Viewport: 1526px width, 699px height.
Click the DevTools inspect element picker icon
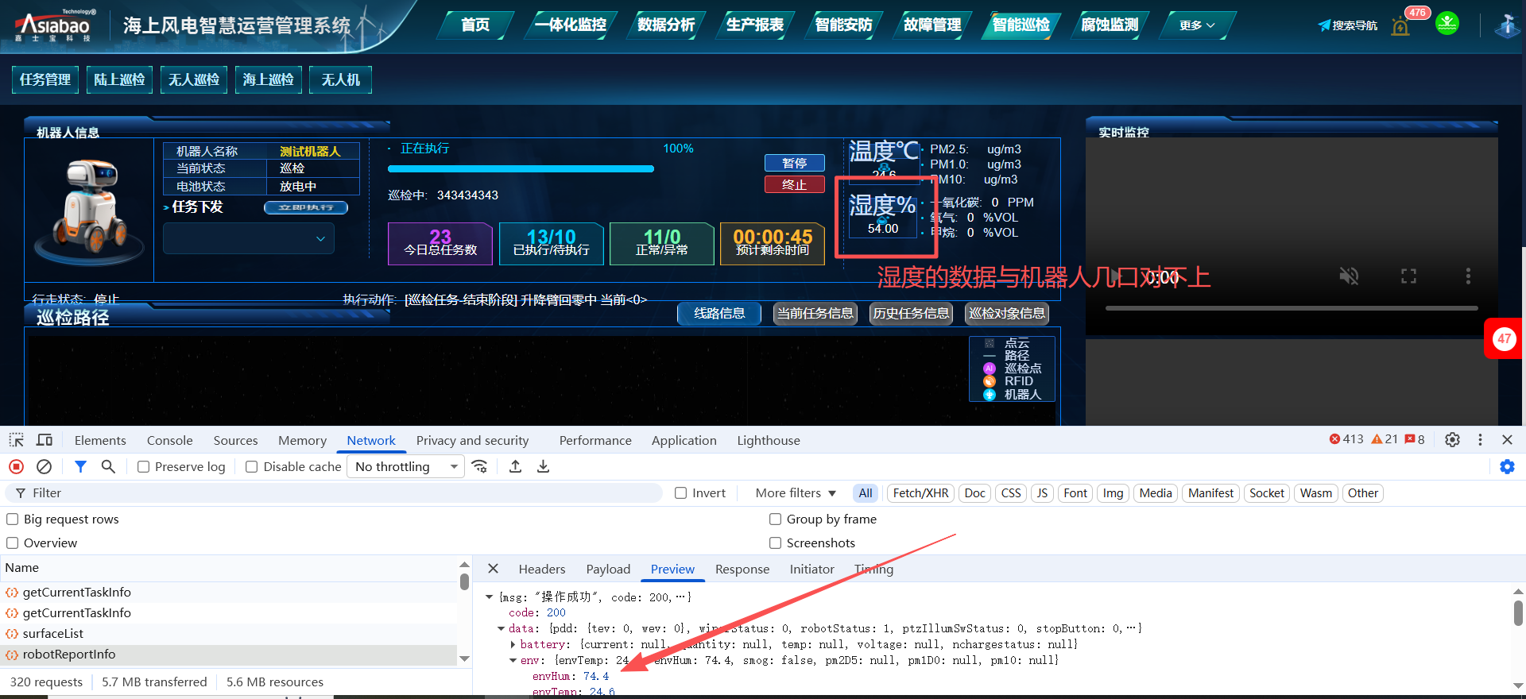pos(16,440)
